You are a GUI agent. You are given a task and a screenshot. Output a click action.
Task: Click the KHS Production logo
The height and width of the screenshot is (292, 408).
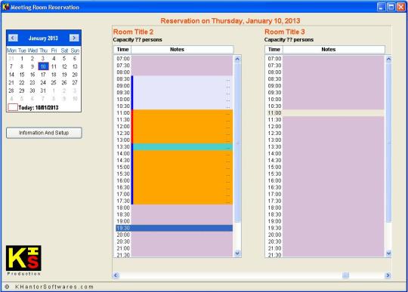click(23, 260)
